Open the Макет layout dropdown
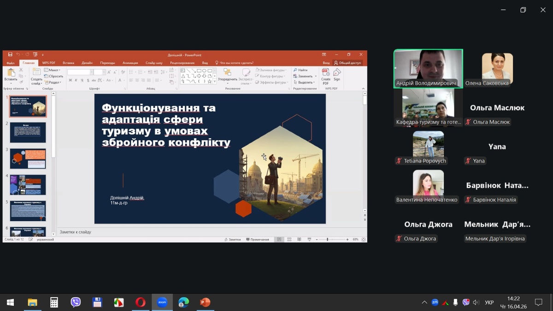This screenshot has width=553, height=311. [x=52, y=70]
